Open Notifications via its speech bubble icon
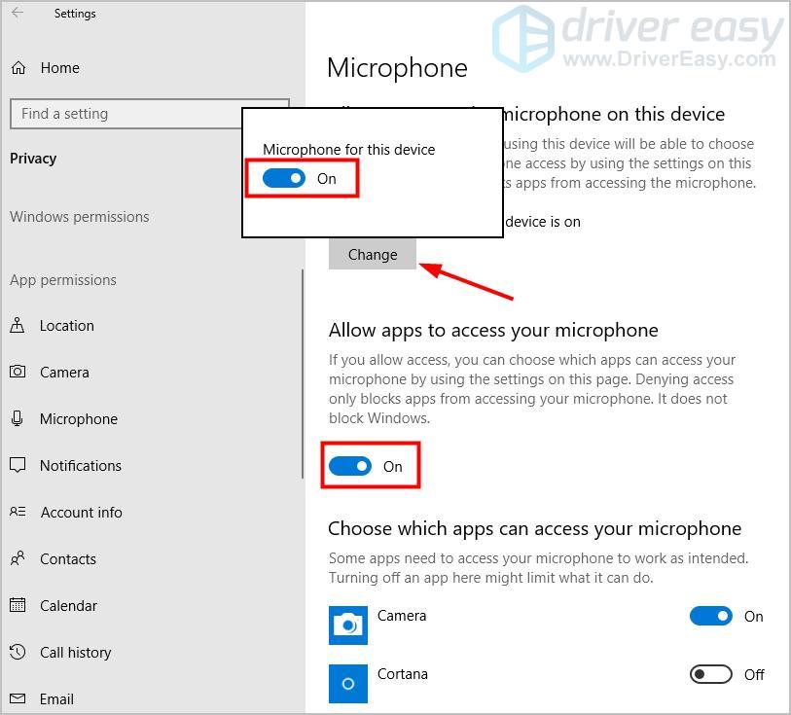 [x=18, y=465]
